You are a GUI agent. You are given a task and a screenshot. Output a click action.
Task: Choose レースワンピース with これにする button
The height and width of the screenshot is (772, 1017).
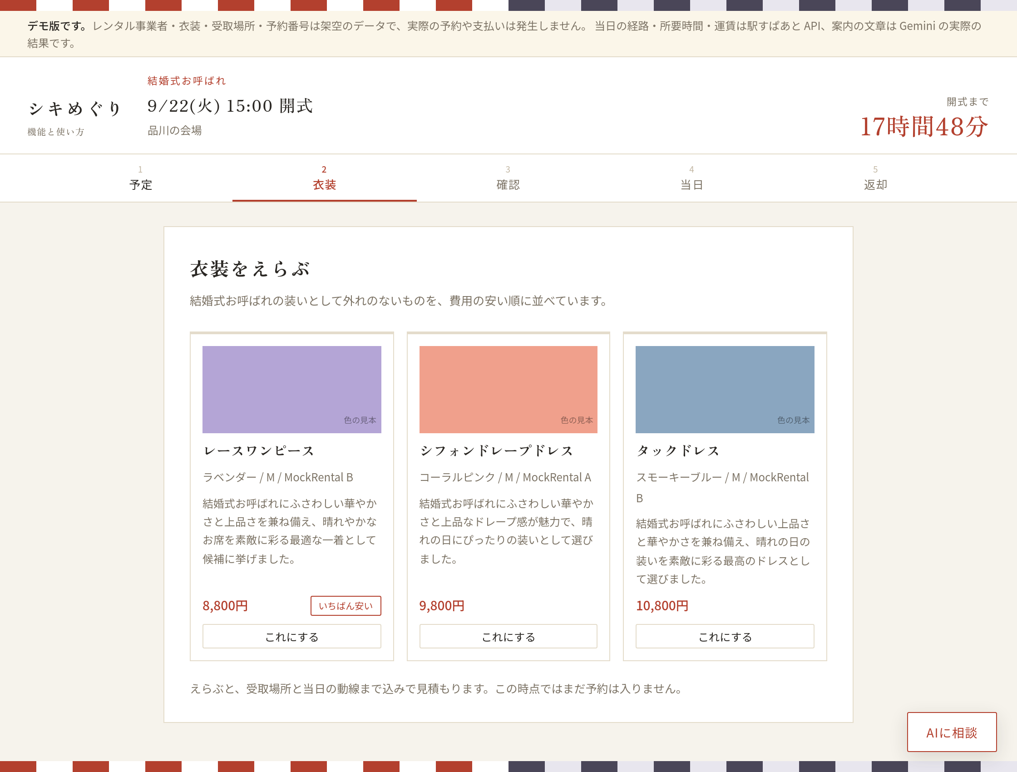(291, 636)
